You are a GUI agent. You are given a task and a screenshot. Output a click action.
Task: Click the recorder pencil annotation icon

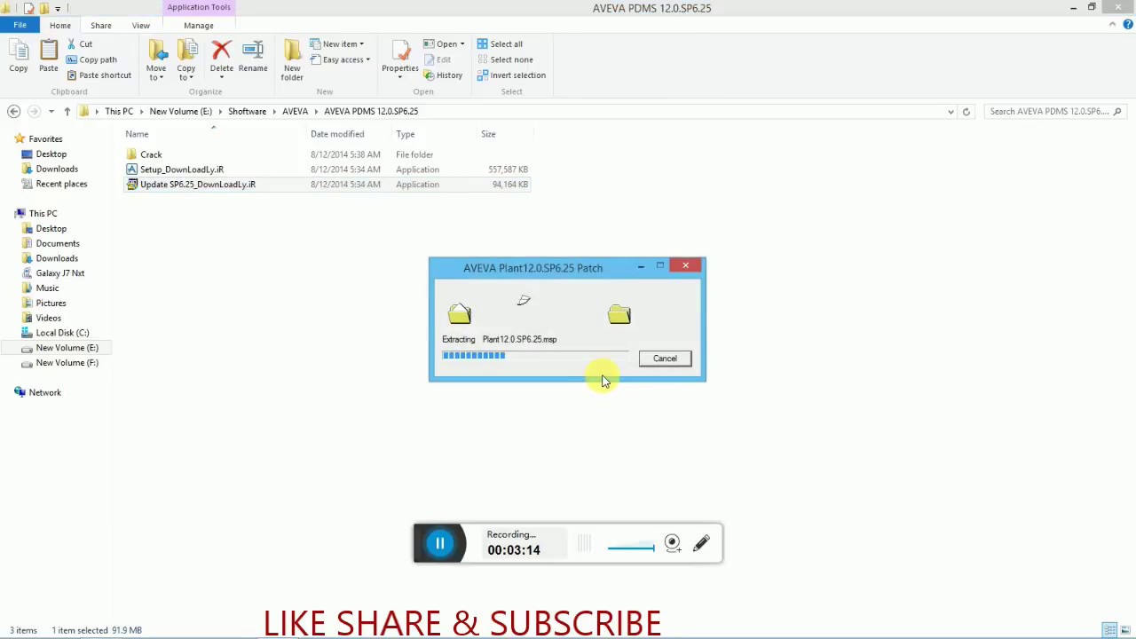tap(701, 543)
